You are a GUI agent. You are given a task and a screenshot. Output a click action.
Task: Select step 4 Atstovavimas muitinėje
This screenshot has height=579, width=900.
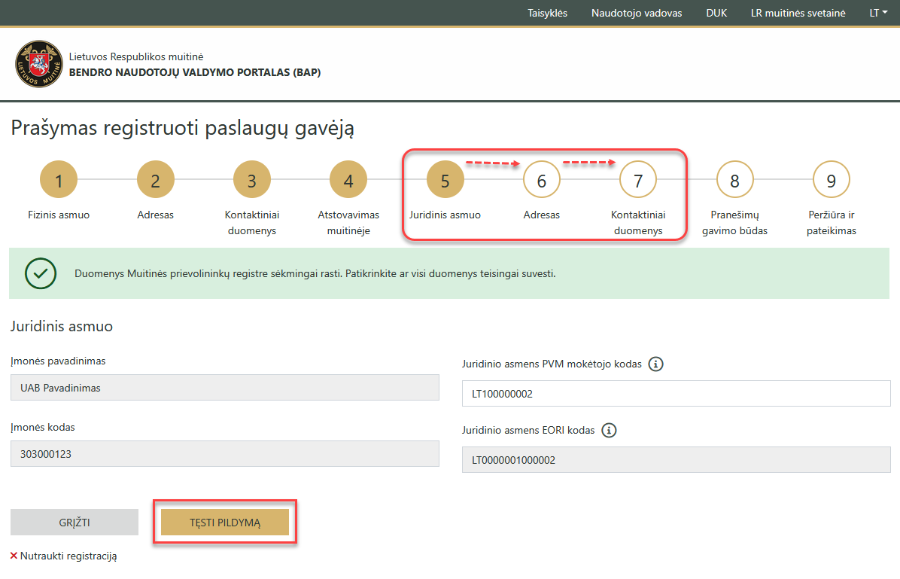(x=348, y=179)
